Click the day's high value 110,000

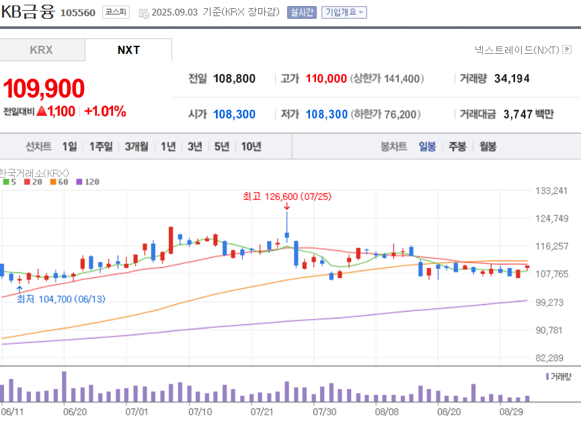click(326, 79)
